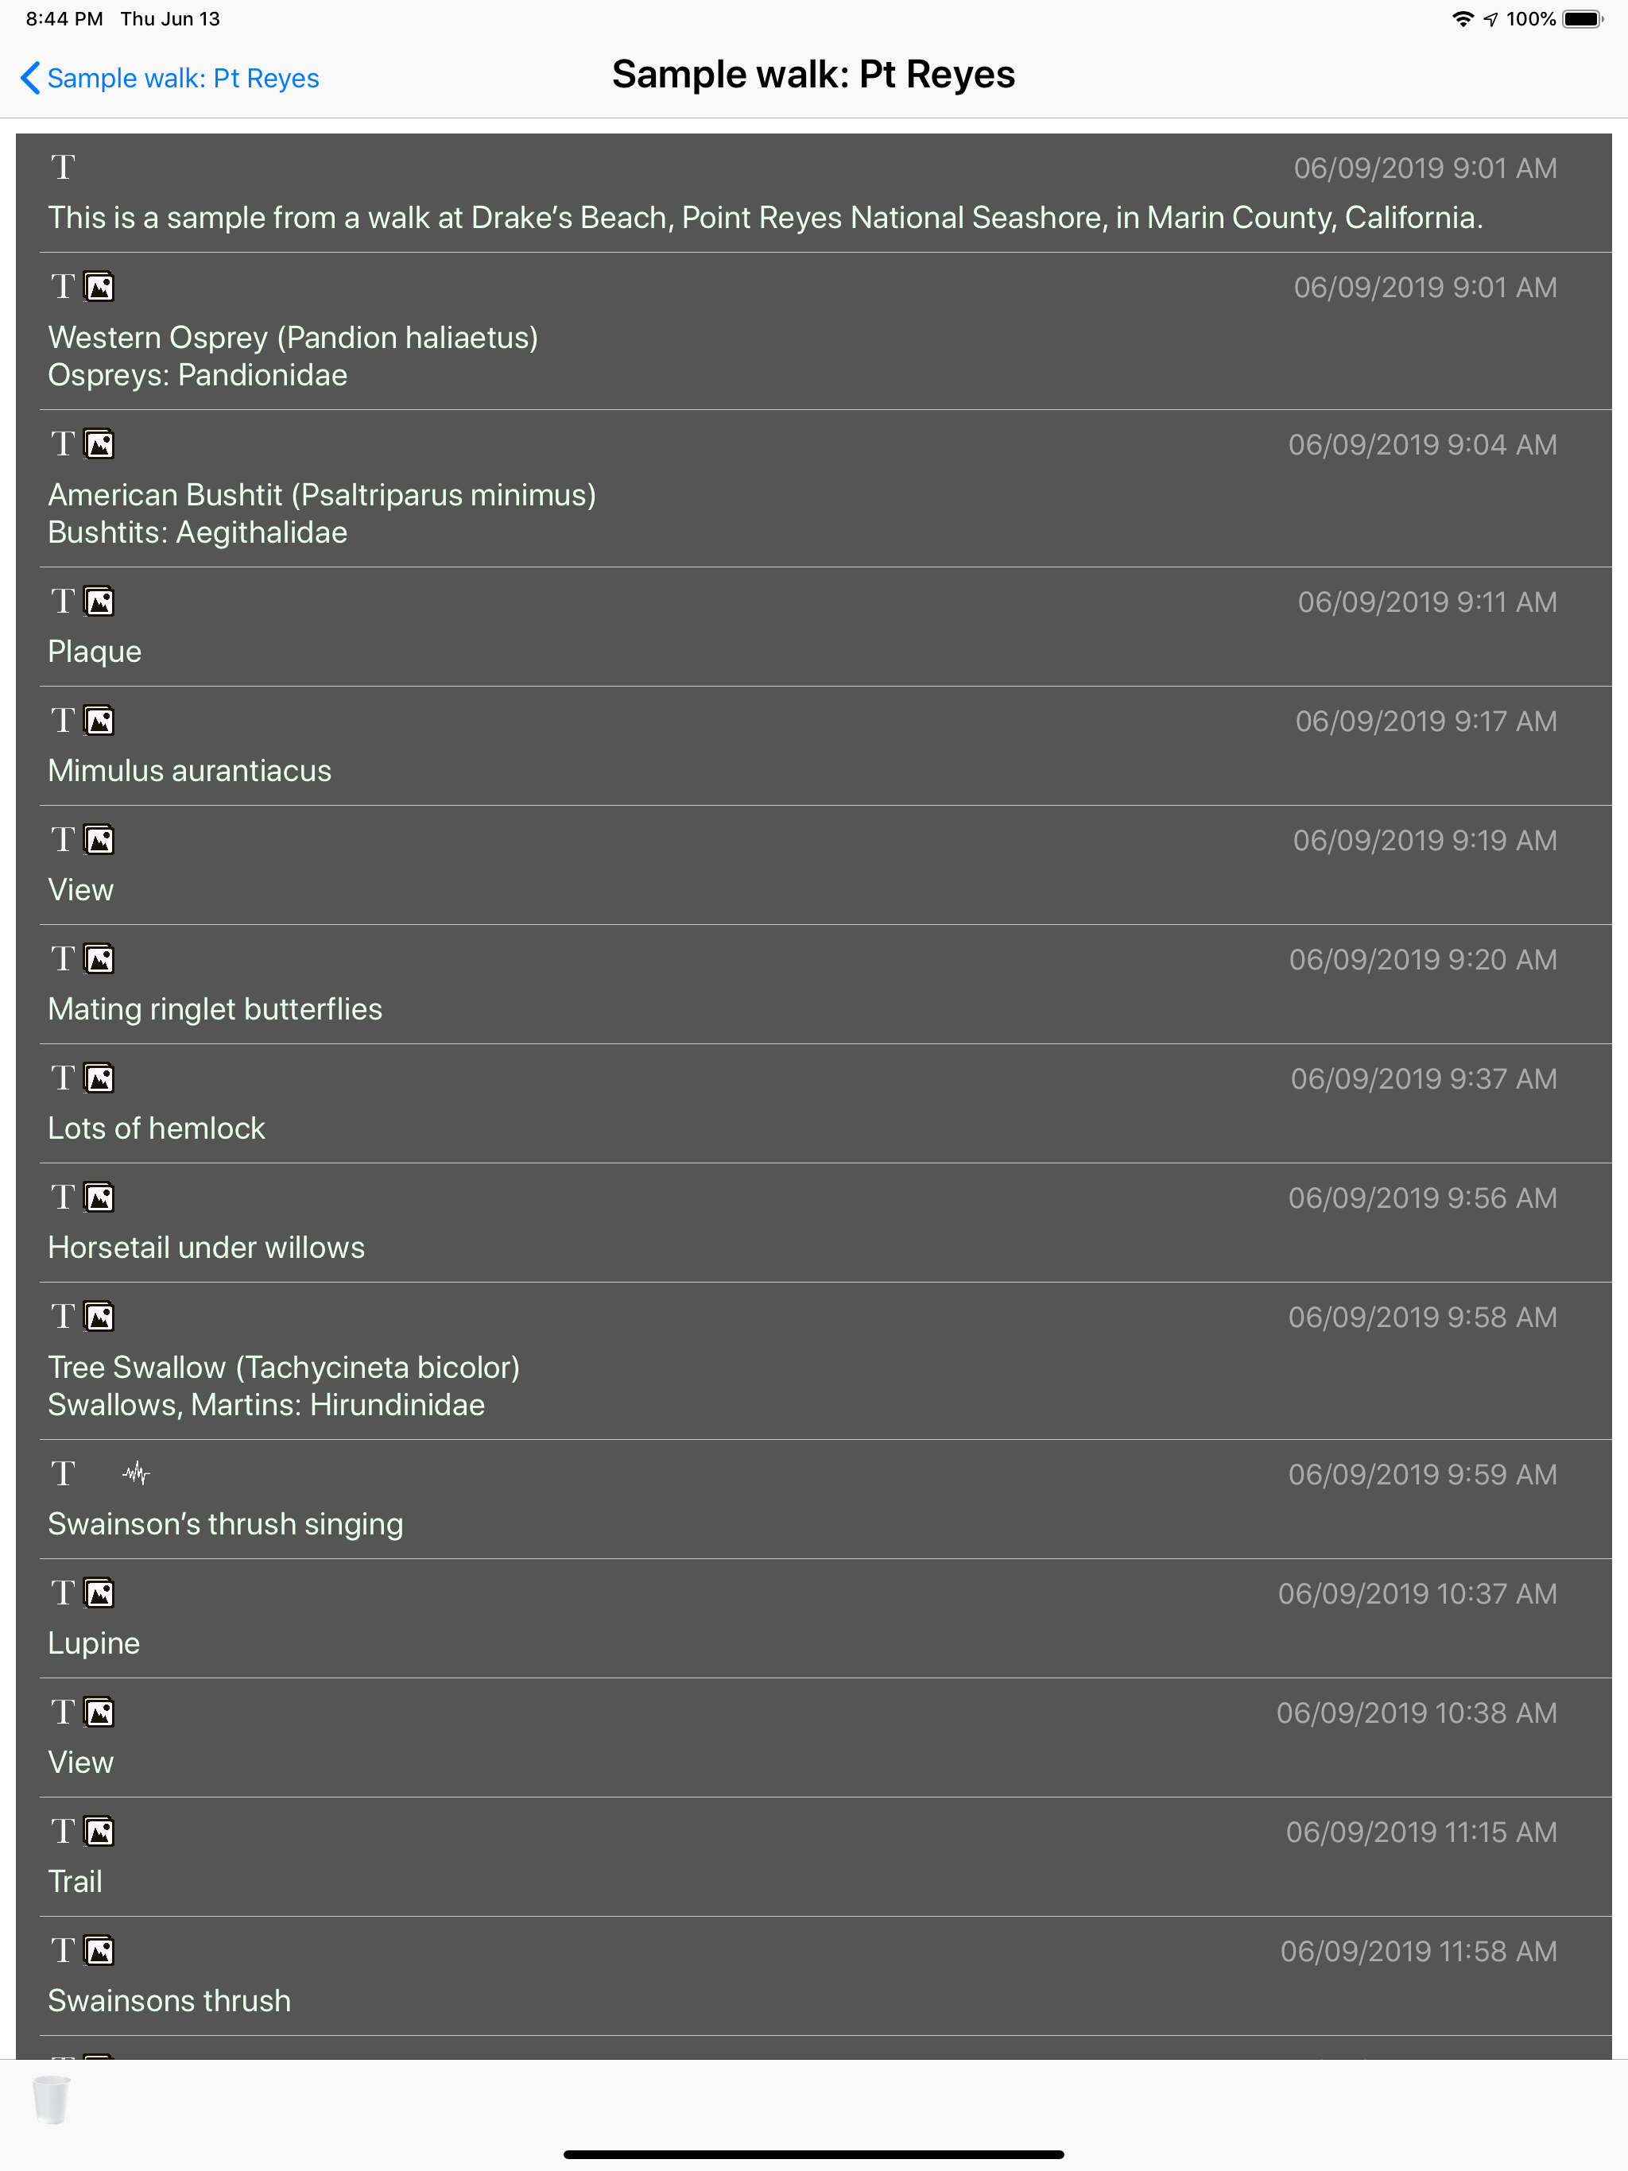Open photo icon on Western Osprey entry
The height and width of the screenshot is (2171, 1628).
click(99, 287)
